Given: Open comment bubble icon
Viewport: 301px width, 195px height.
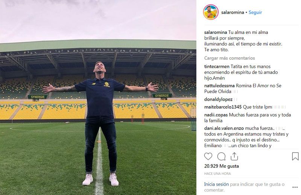Looking at the screenshot, I should point(221,156).
